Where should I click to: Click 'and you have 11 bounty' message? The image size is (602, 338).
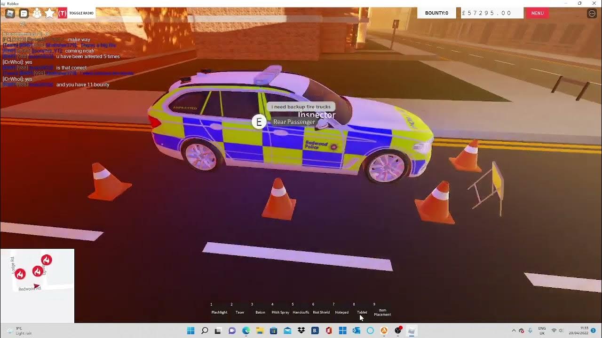coord(83,84)
